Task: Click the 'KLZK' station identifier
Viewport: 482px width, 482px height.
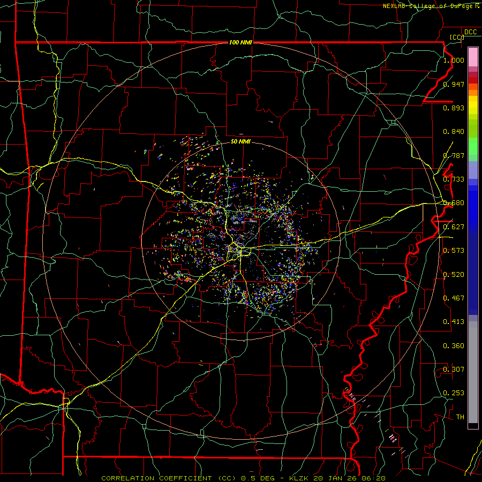Action: point(299,478)
